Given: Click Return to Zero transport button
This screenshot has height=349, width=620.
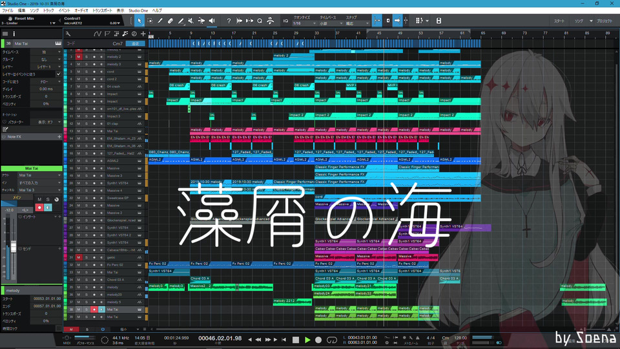Looking at the screenshot, I should [284, 340].
